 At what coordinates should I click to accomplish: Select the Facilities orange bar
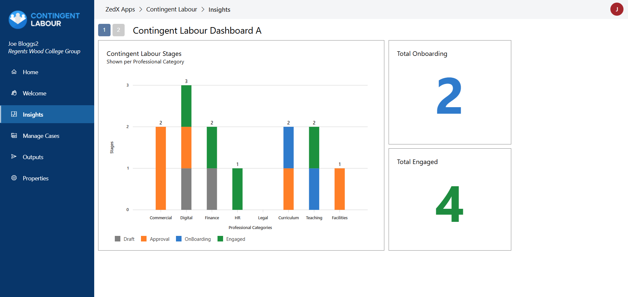(340, 189)
